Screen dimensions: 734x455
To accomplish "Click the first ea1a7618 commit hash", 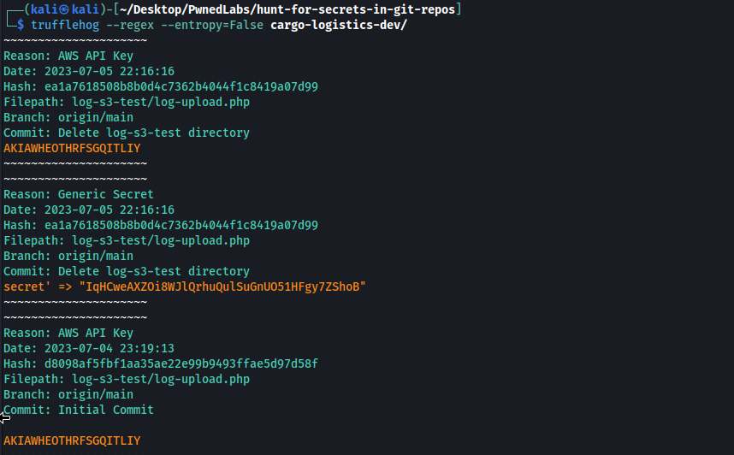I will [181, 86].
